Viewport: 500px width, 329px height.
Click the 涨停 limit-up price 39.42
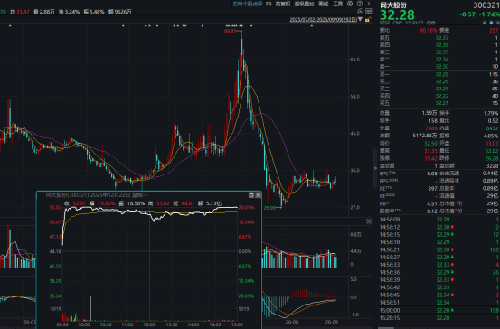430,158
